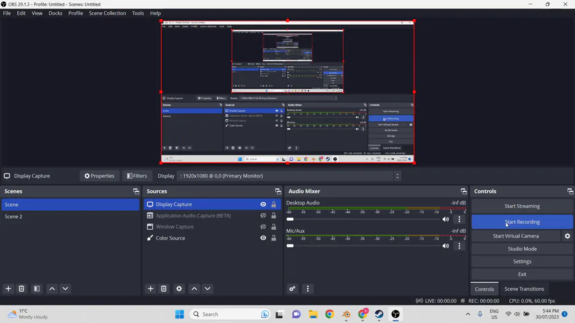Open the Help menu

(x=155, y=13)
